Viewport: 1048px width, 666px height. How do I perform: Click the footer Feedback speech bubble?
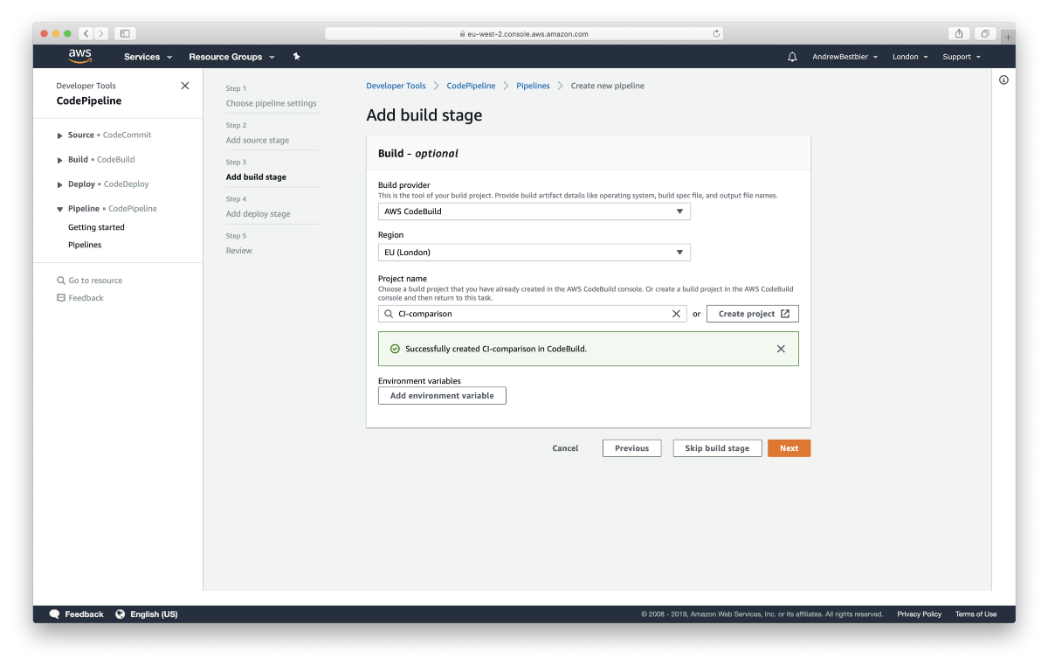coord(55,614)
